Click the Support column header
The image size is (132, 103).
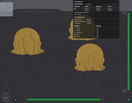click(x=99, y=6)
